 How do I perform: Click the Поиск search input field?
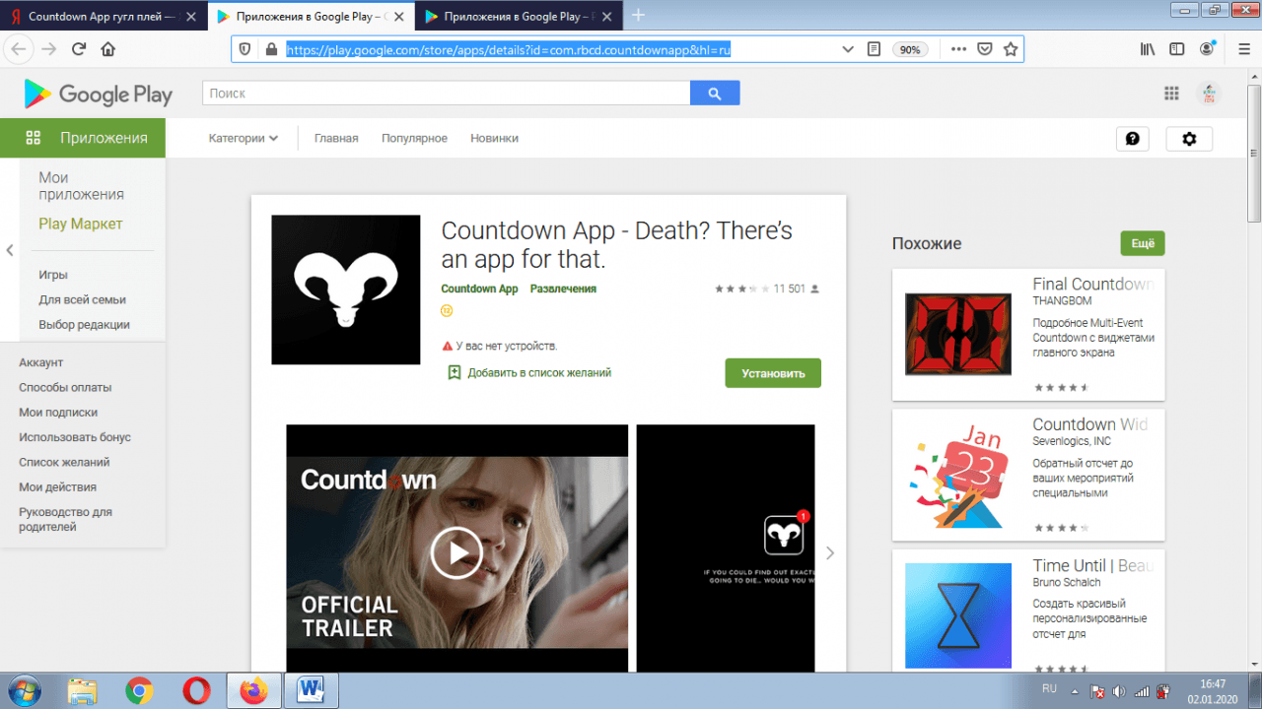coord(446,94)
